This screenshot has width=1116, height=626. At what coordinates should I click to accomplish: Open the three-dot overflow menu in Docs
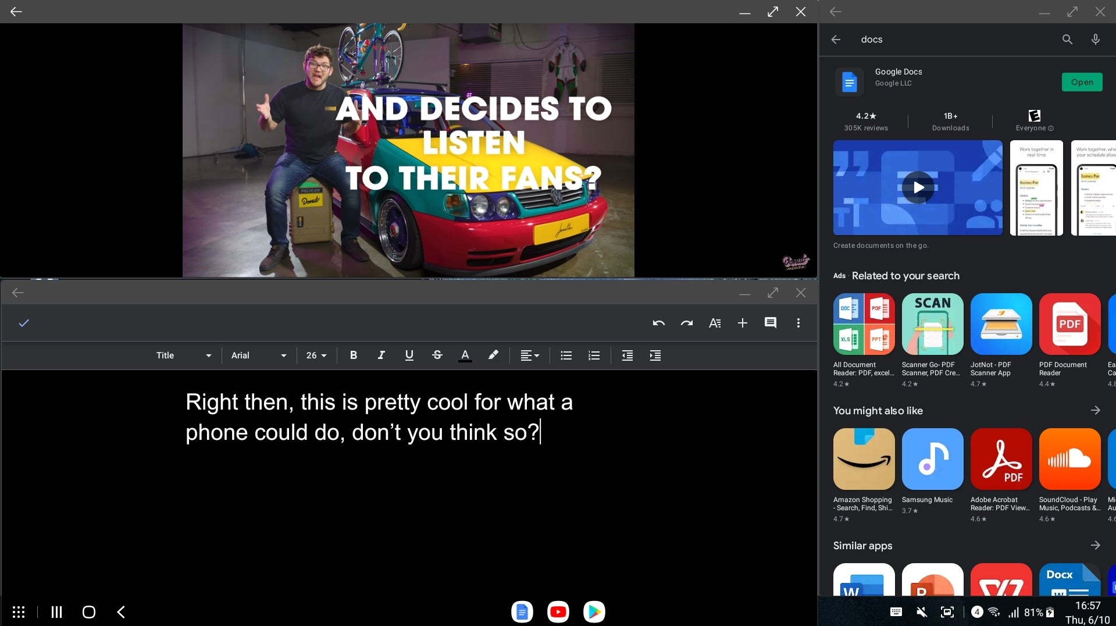[x=798, y=323]
